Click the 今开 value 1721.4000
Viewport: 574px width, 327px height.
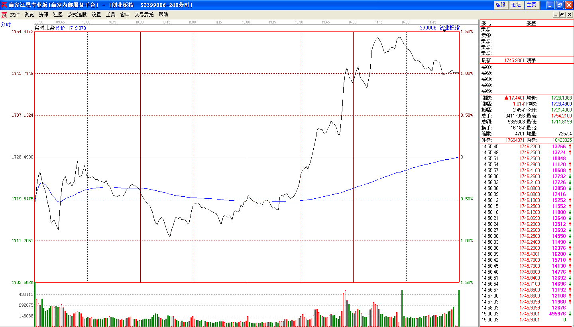[x=562, y=110]
